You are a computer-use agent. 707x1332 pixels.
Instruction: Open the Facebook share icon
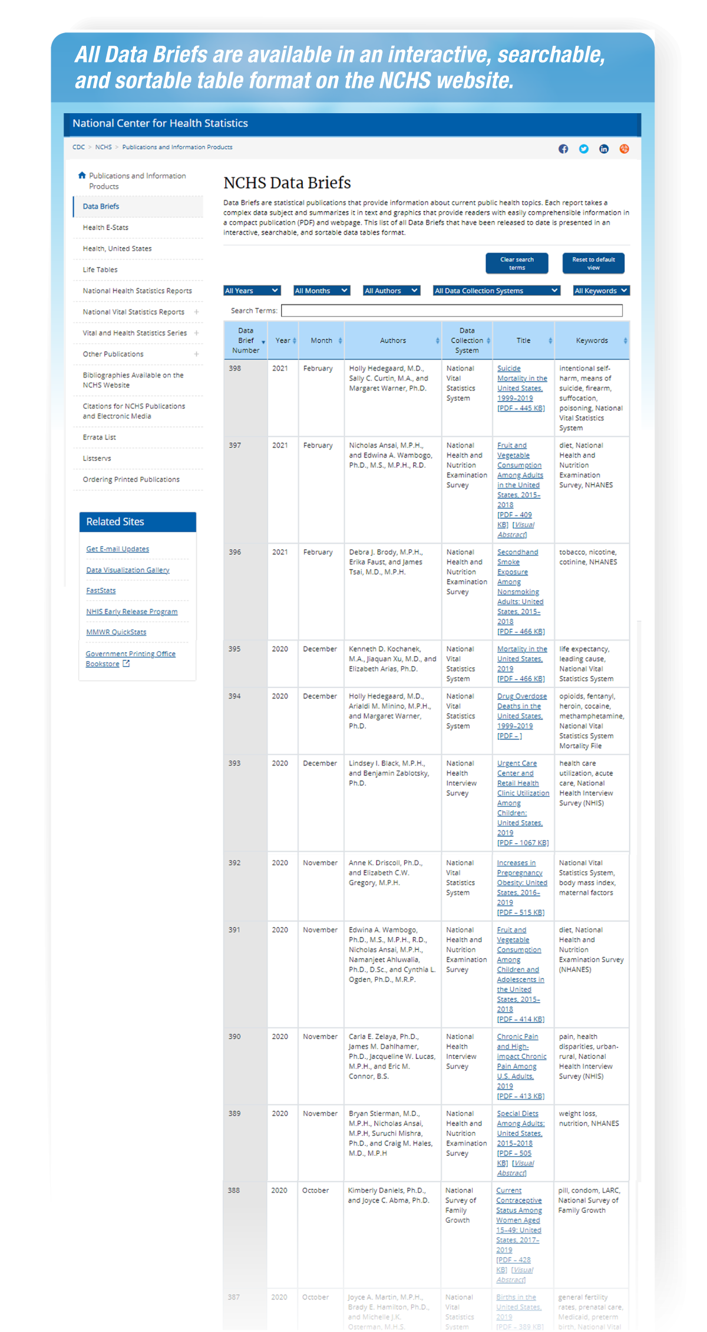tap(563, 149)
